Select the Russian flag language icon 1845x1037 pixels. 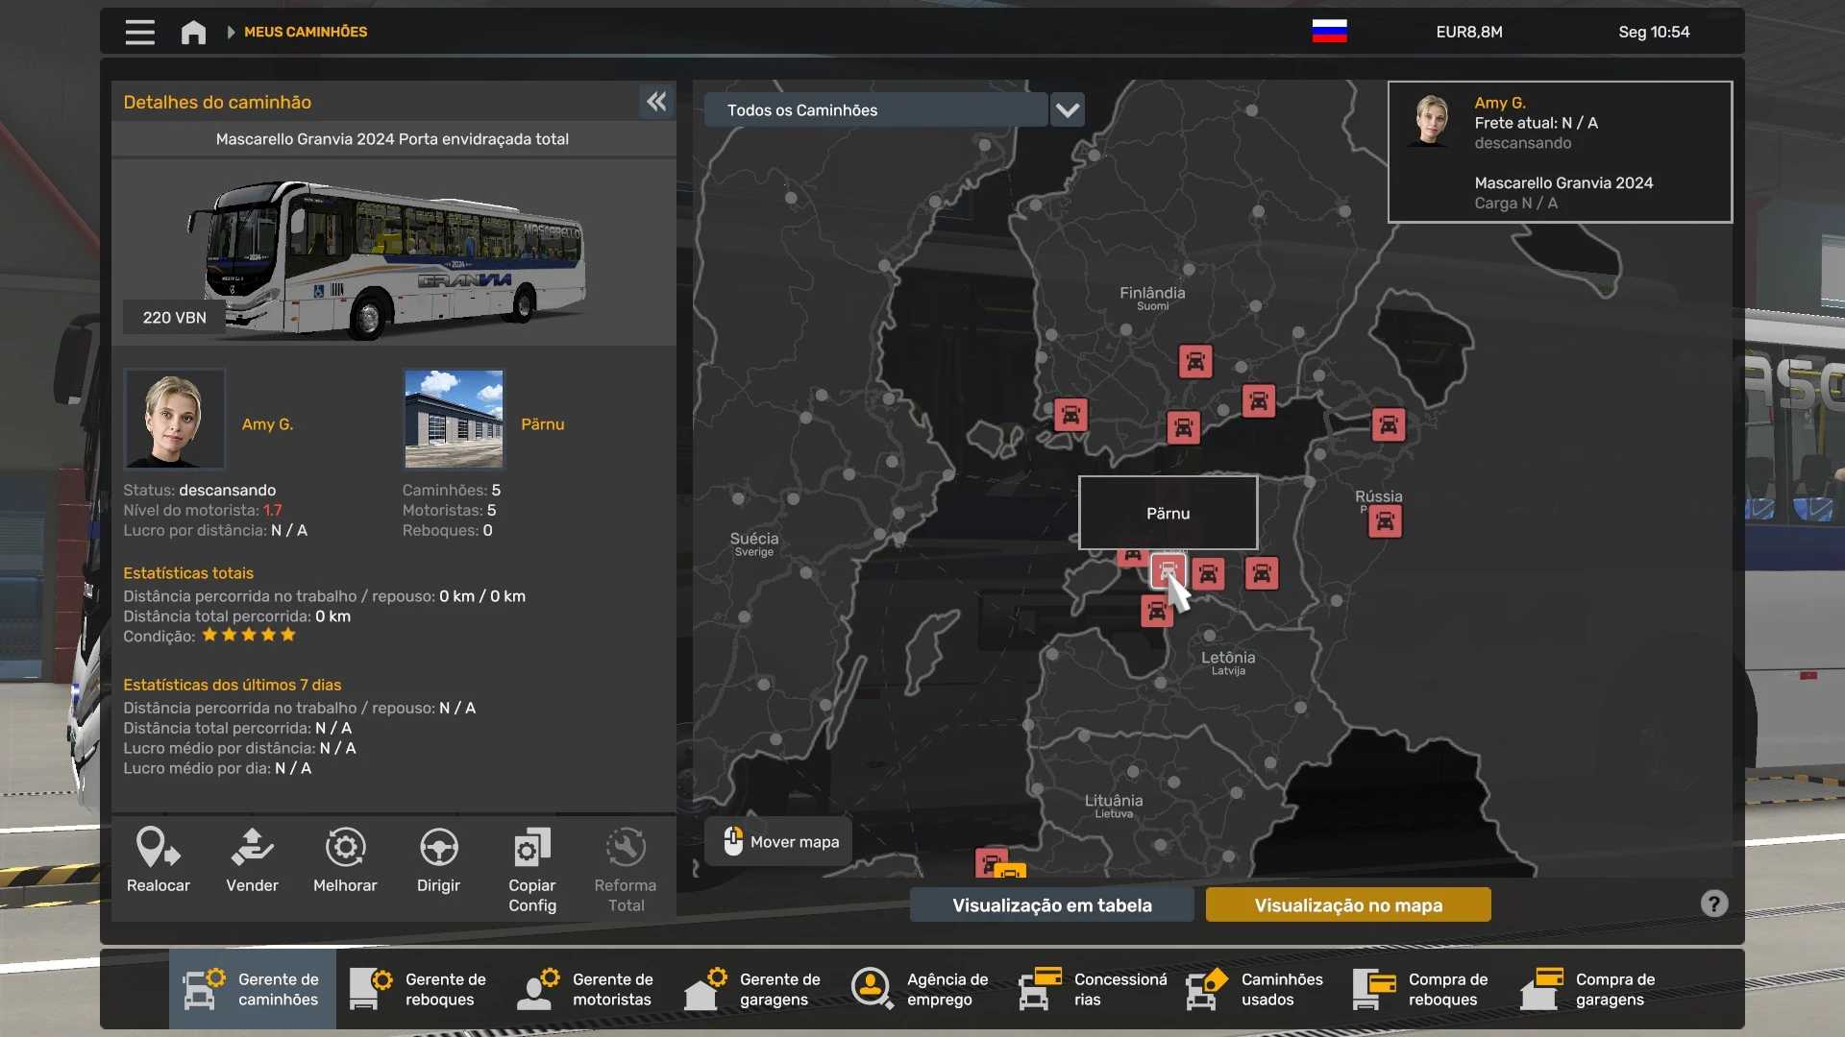point(1329,32)
